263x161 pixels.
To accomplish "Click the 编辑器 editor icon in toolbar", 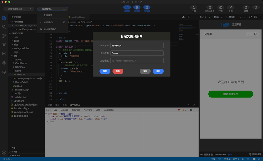I will [127, 8].
